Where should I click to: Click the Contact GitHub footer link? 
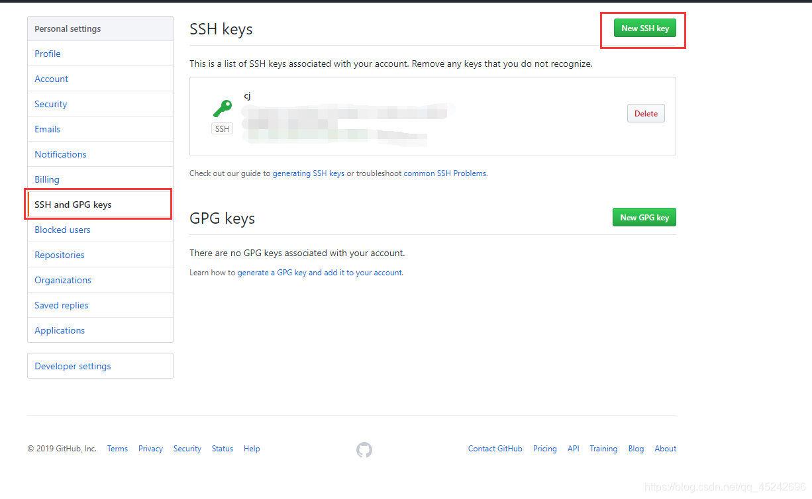[495, 448]
